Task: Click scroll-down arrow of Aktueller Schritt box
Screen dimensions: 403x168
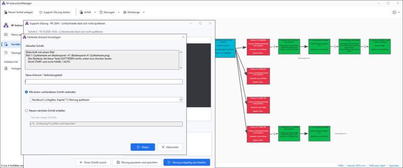Action: (181, 68)
